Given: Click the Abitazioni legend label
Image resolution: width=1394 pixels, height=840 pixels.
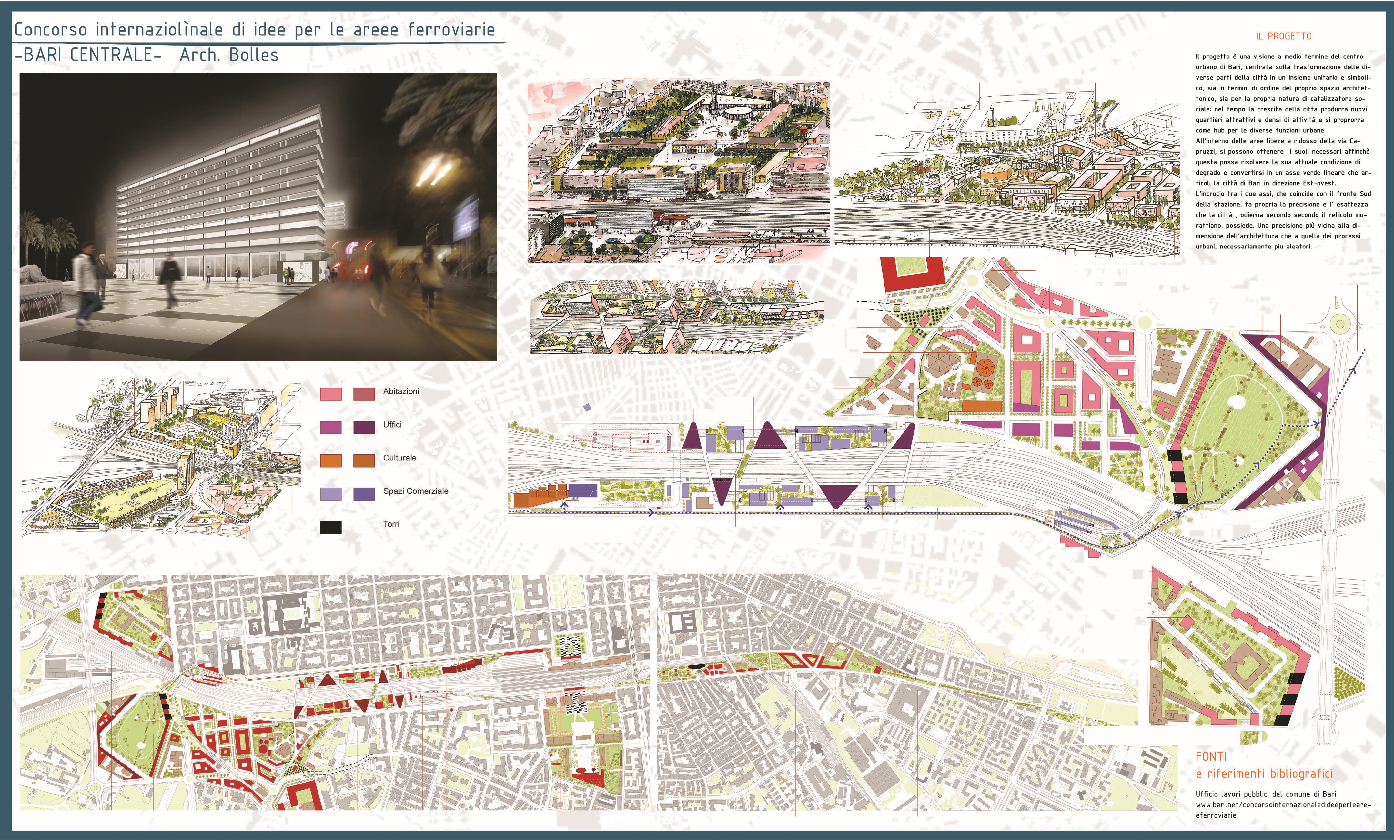Looking at the screenshot, I should click(400, 391).
